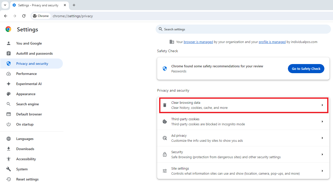Image resolution: width=333 pixels, height=182 pixels.
Task: Expand Third-party cookies with its arrow
Action: pos(322,122)
